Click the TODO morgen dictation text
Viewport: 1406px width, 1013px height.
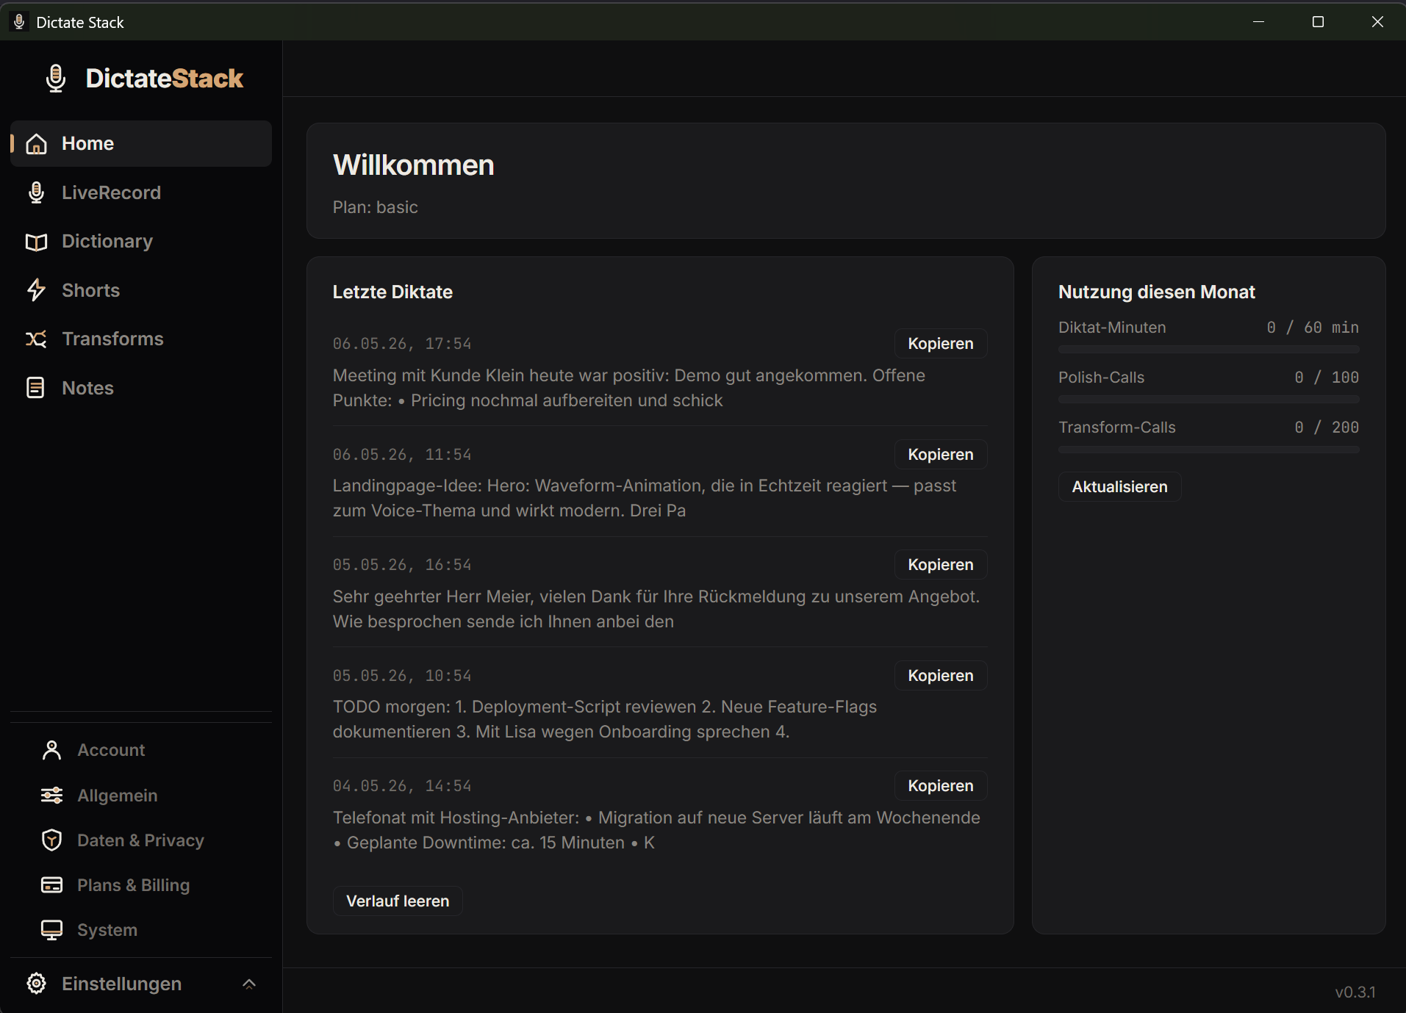click(x=605, y=719)
